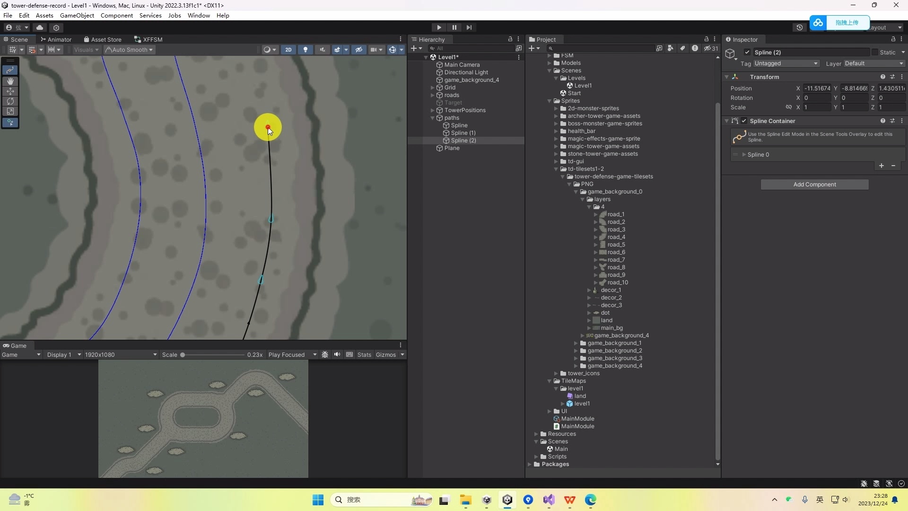The width and height of the screenshot is (908, 511).
Task: Collapse the paths item in the Hierarchy
Action: tap(433, 118)
